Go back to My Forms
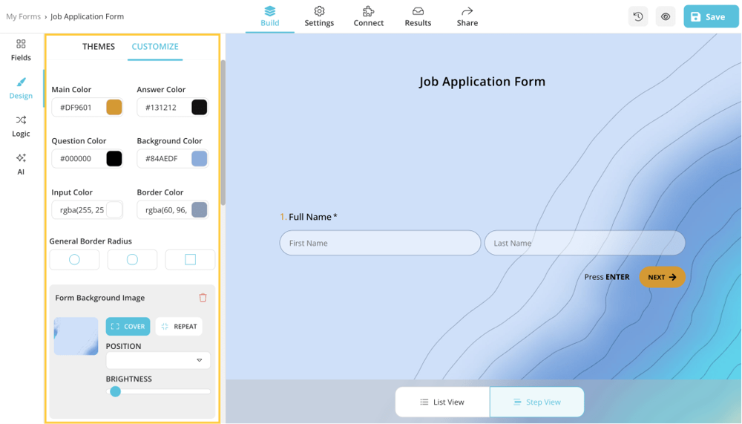The height and width of the screenshot is (424, 742). pos(23,16)
